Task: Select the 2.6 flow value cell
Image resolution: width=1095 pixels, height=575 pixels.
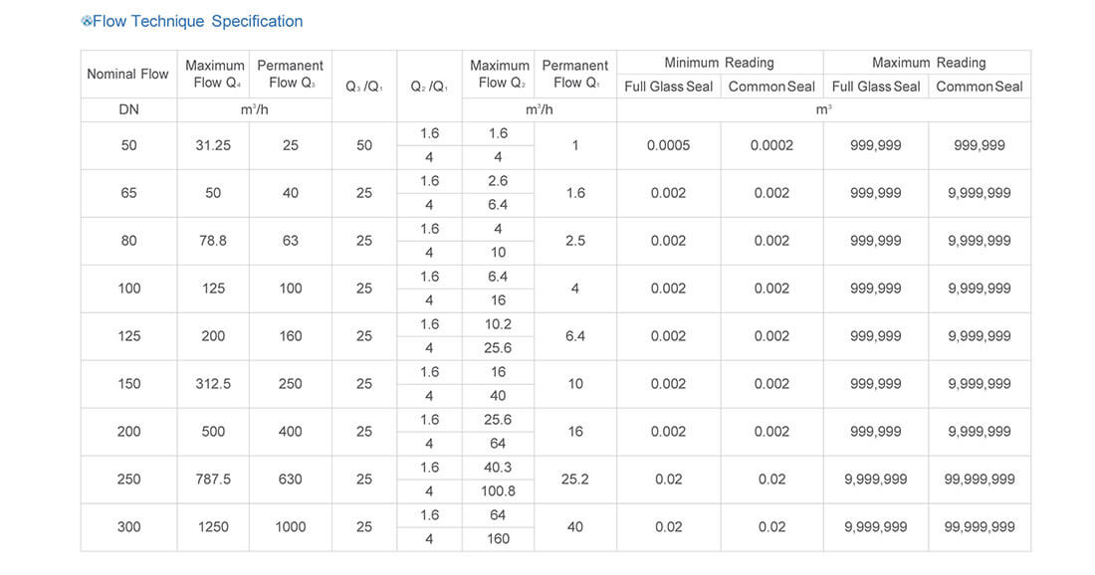Action: point(498,181)
